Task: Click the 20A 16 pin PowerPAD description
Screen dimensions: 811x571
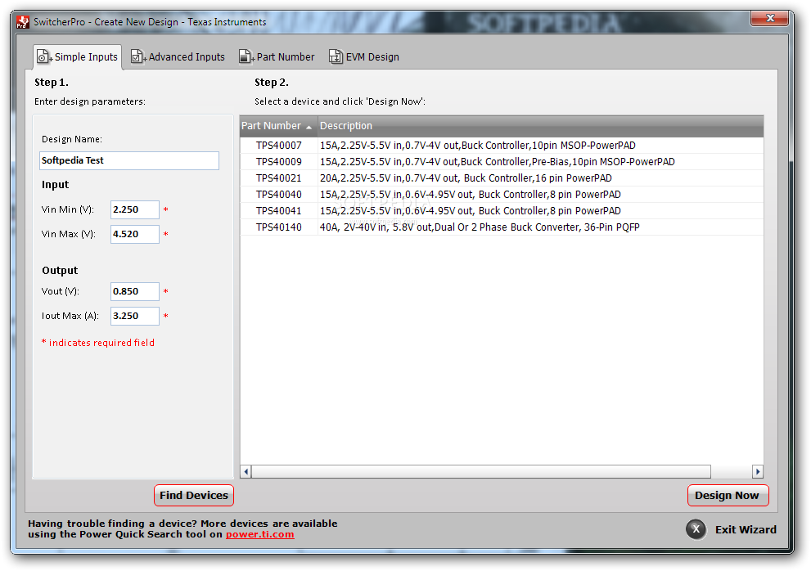Action: [x=466, y=178]
